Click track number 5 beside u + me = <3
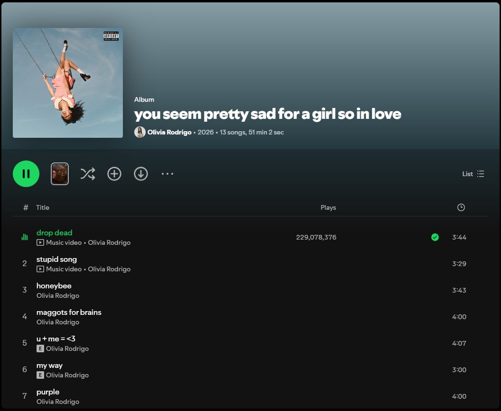The height and width of the screenshot is (411, 501). [x=25, y=343]
